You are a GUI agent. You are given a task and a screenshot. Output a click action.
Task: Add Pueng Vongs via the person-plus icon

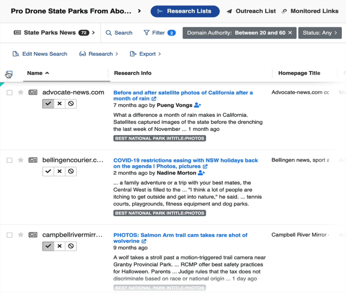pyautogui.click(x=198, y=105)
